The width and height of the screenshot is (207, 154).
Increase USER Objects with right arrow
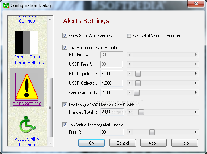pyautogui.click(x=196, y=83)
